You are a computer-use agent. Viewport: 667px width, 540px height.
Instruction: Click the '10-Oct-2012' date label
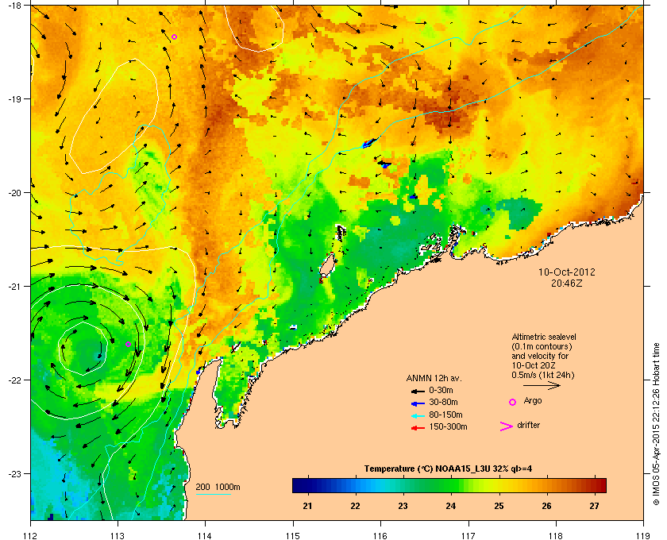click(567, 272)
